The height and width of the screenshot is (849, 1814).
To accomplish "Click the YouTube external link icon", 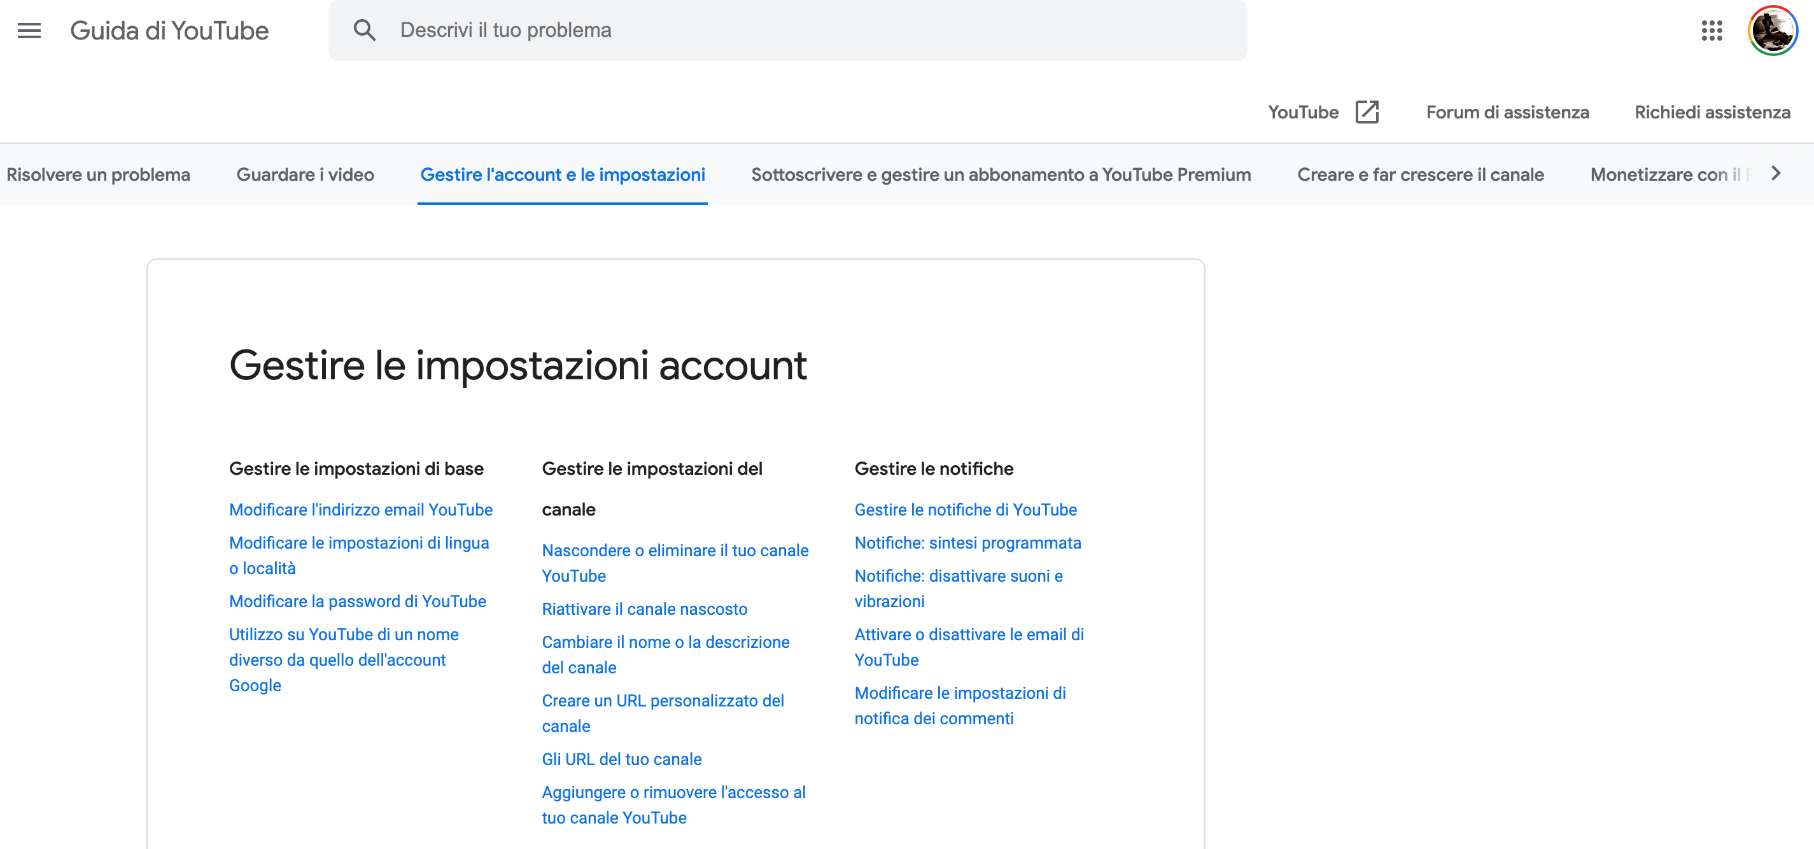I will 1367,112.
